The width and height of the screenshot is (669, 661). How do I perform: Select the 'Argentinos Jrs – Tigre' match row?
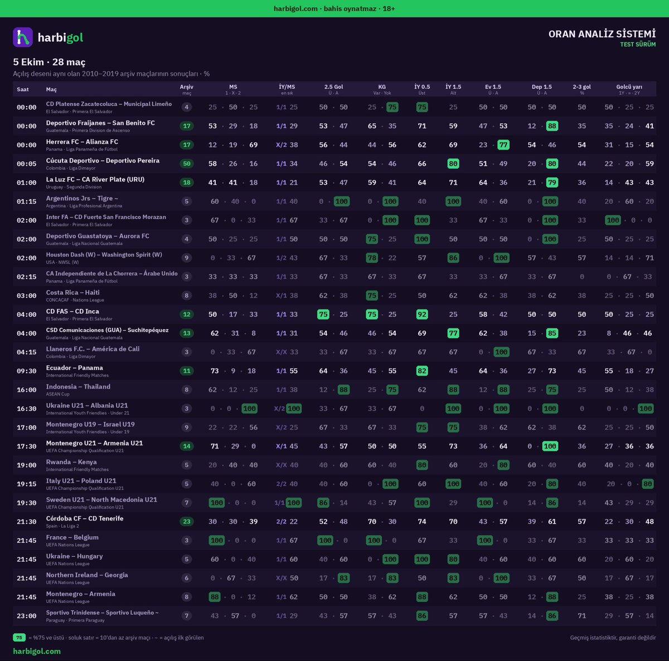pos(334,201)
